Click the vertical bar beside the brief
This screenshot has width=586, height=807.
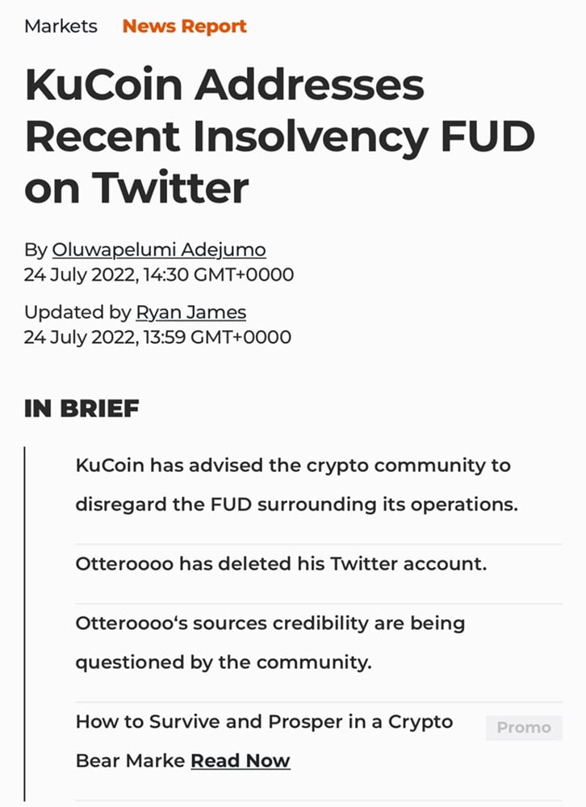[25, 621]
